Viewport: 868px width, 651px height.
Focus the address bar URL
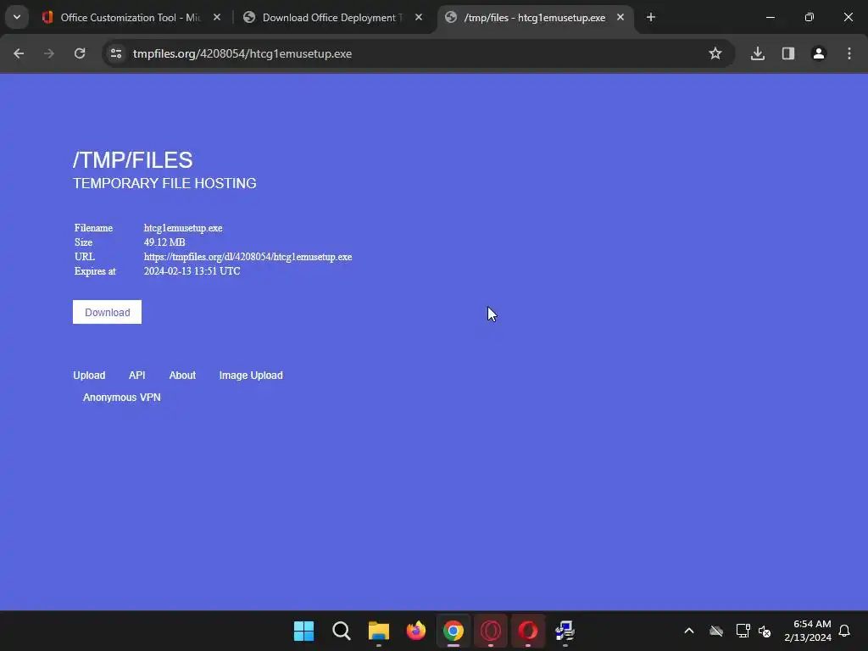(x=242, y=53)
